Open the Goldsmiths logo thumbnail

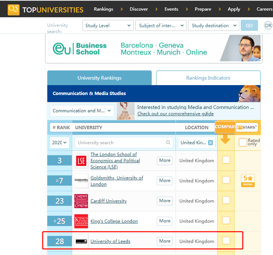[x=81, y=181]
